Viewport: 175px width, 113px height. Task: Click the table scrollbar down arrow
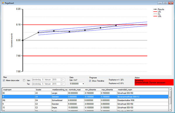click(170, 110)
